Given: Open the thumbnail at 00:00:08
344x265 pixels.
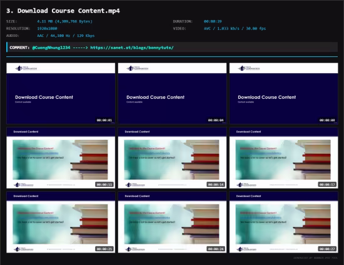Looking at the screenshot, I should pos(284,94).
